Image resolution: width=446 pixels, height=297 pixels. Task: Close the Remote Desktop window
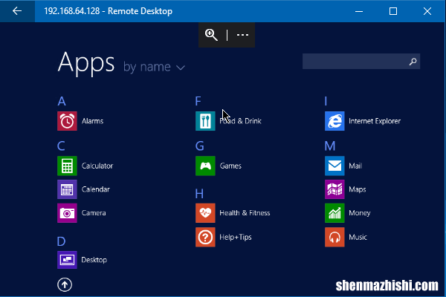(427, 11)
